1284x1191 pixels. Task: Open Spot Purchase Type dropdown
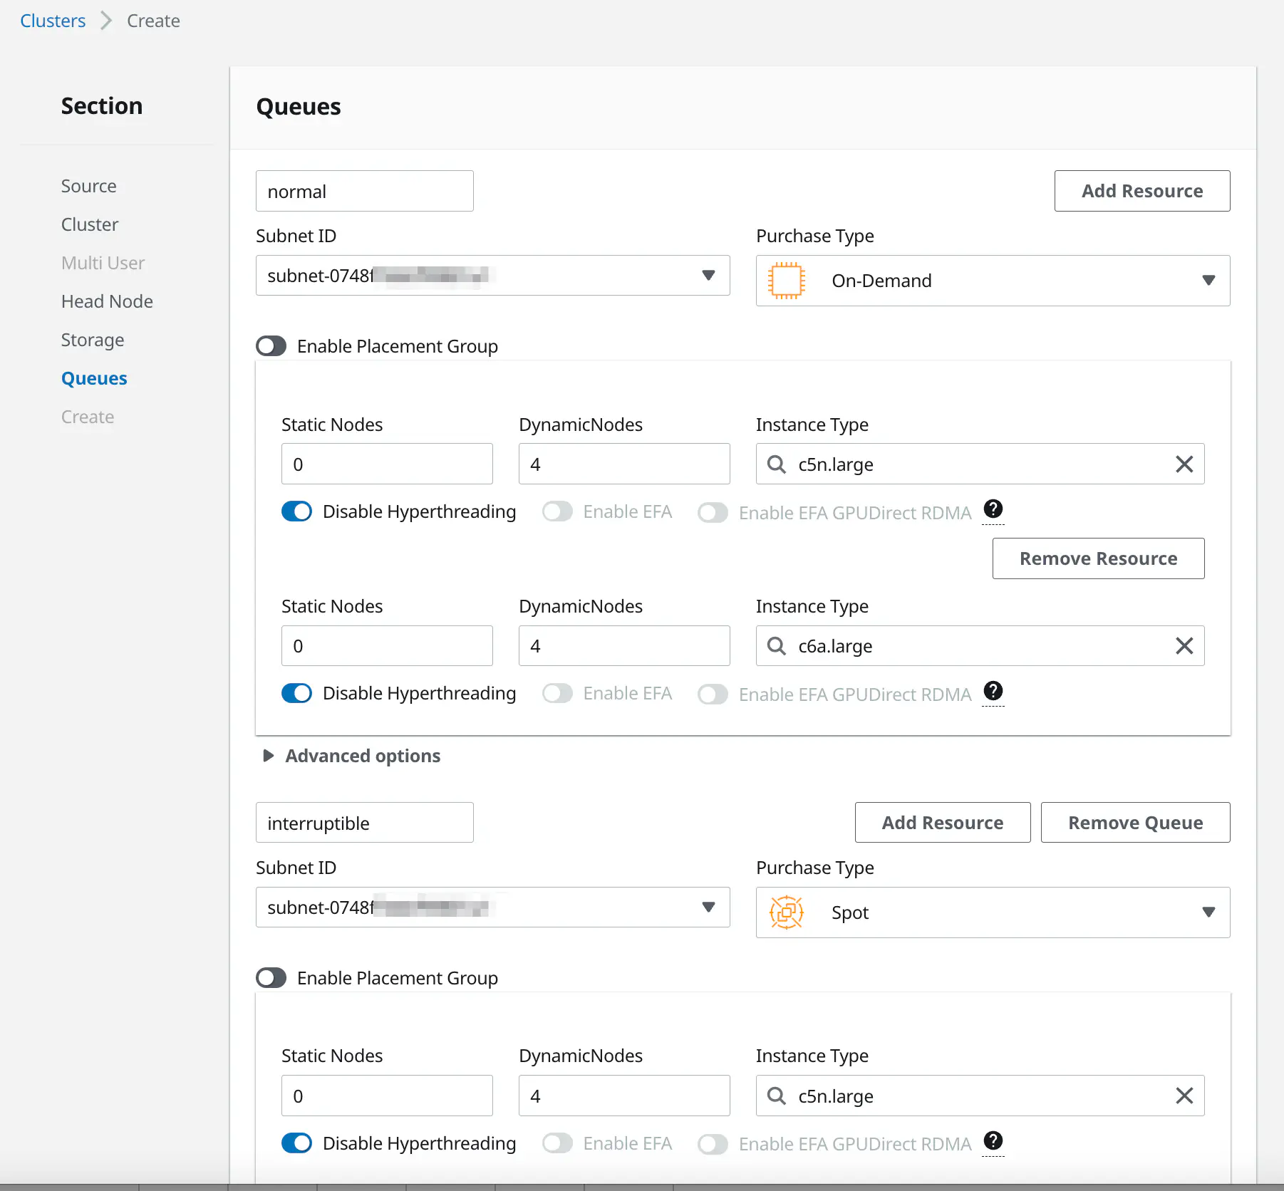pyautogui.click(x=1208, y=912)
